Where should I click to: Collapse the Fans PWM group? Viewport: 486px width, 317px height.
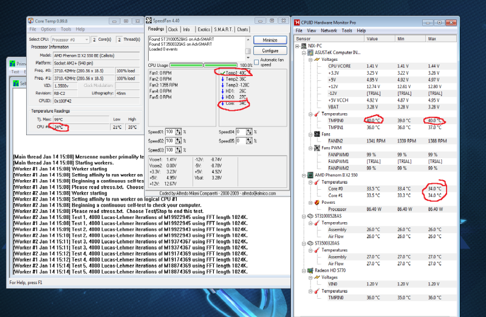point(310,148)
